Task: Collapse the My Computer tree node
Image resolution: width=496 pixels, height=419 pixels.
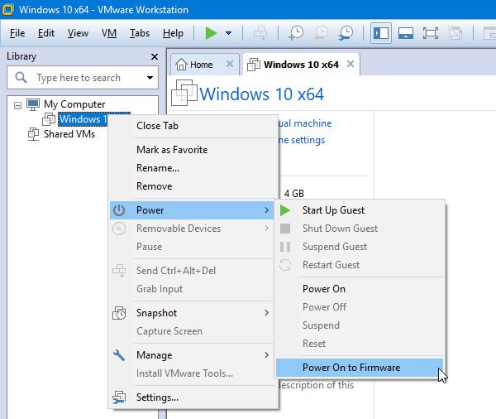Action: click(17, 105)
